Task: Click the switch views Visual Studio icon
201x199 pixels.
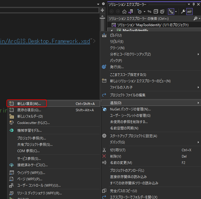Action: 131,12
